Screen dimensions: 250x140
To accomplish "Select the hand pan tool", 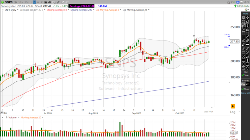I will [x=243, y=22].
